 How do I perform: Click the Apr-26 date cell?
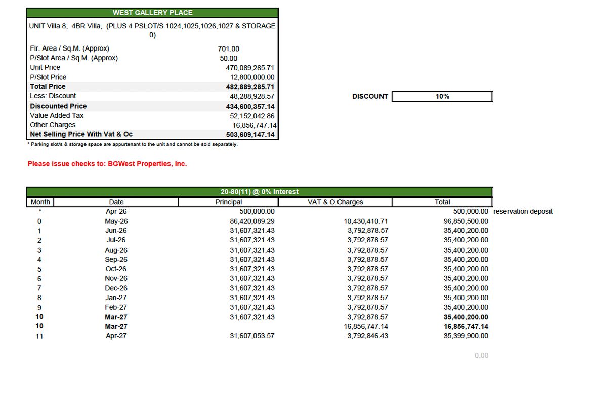tap(116, 212)
